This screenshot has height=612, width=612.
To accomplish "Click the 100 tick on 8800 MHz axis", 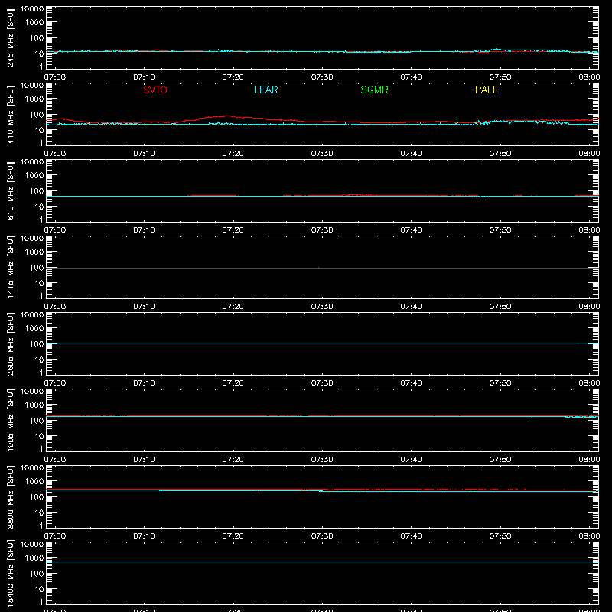I will [x=37, y=497].
